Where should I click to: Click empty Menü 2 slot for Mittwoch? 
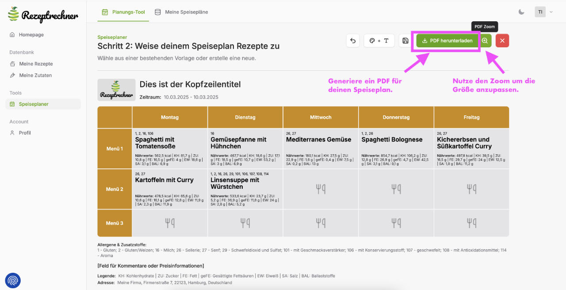(x=321, y=189)
